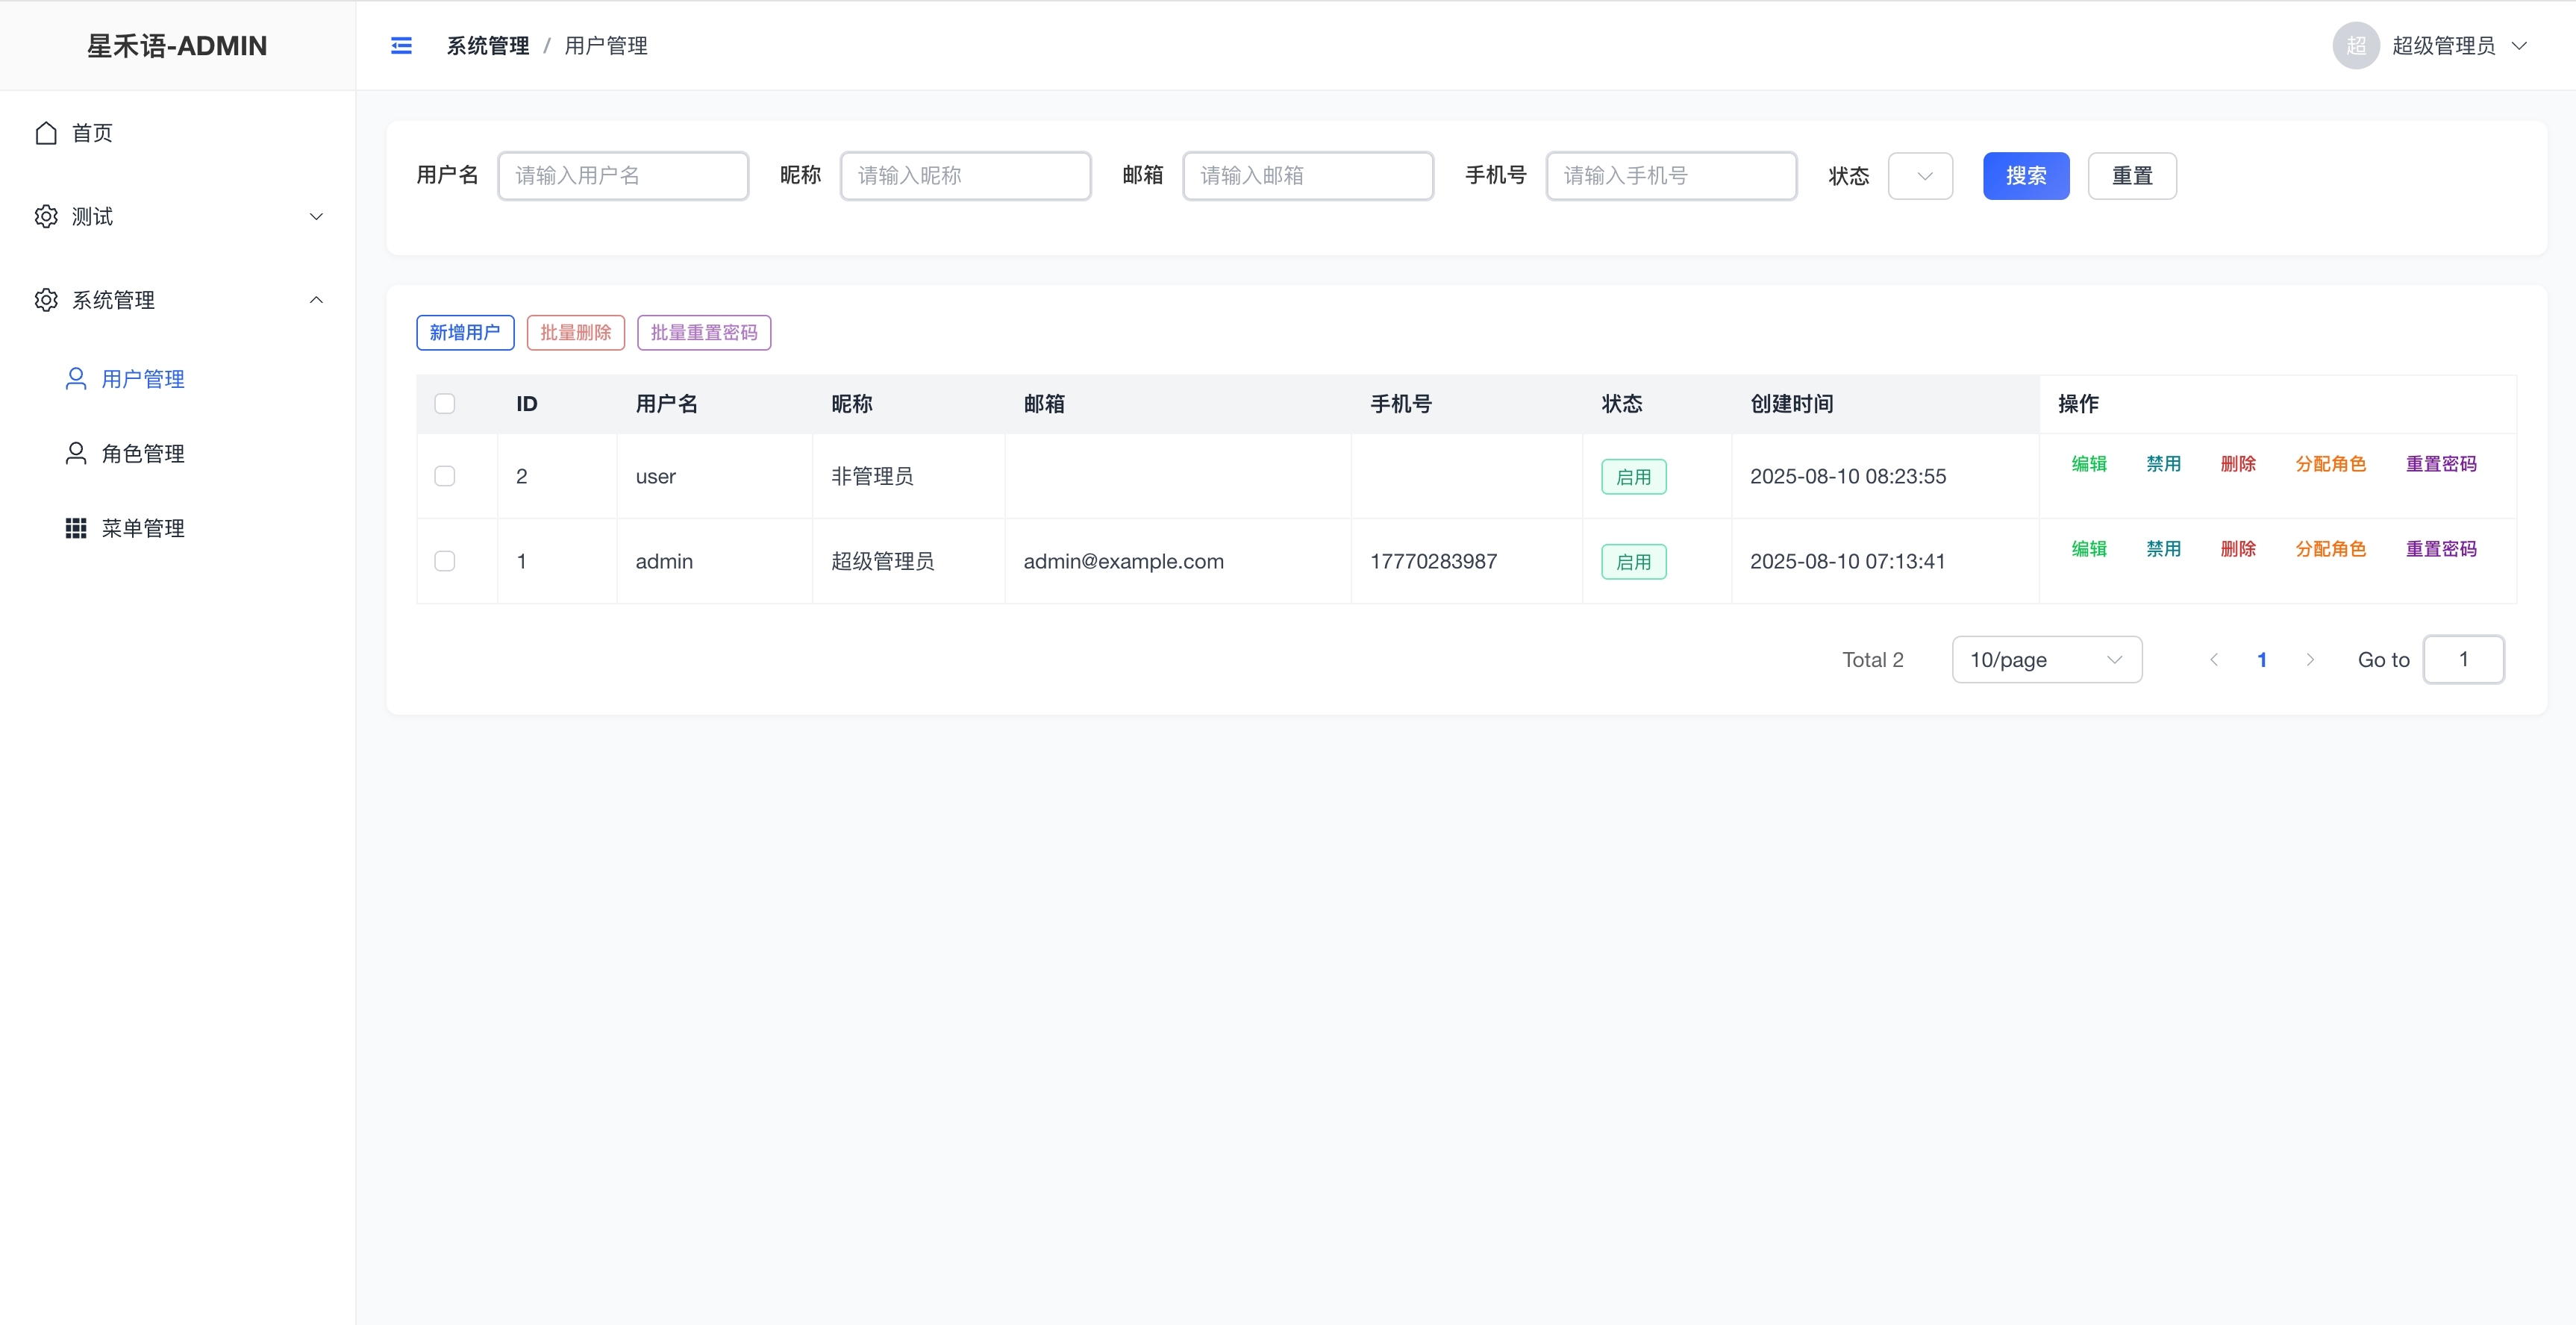The height and width of the screenshot is (1325, 2576).
Task: Click the Go to page number field
Action: click(x=2463, y=660)
